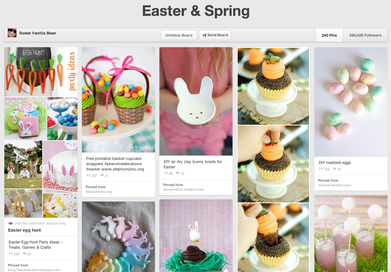
Task: Click the Sweet Vanilla Bean profile avatar
Action: coord(12,33)
